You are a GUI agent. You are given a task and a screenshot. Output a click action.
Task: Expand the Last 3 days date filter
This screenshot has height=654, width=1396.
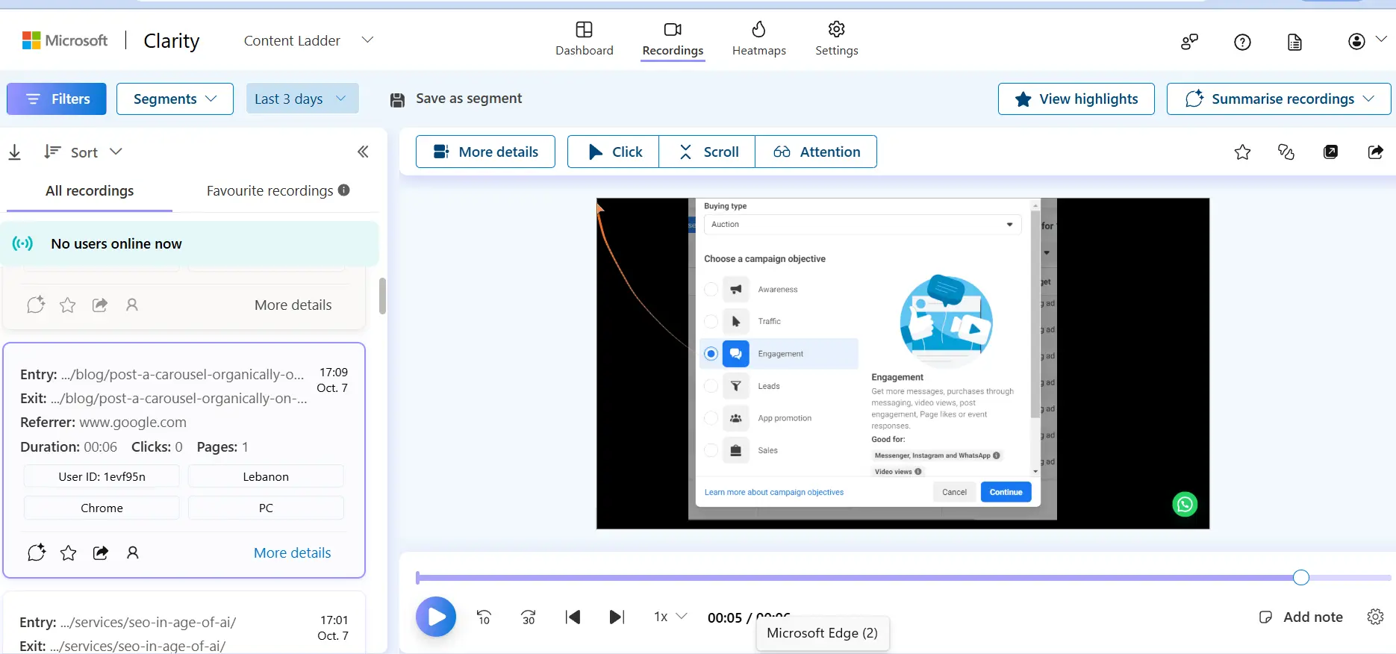302,99
